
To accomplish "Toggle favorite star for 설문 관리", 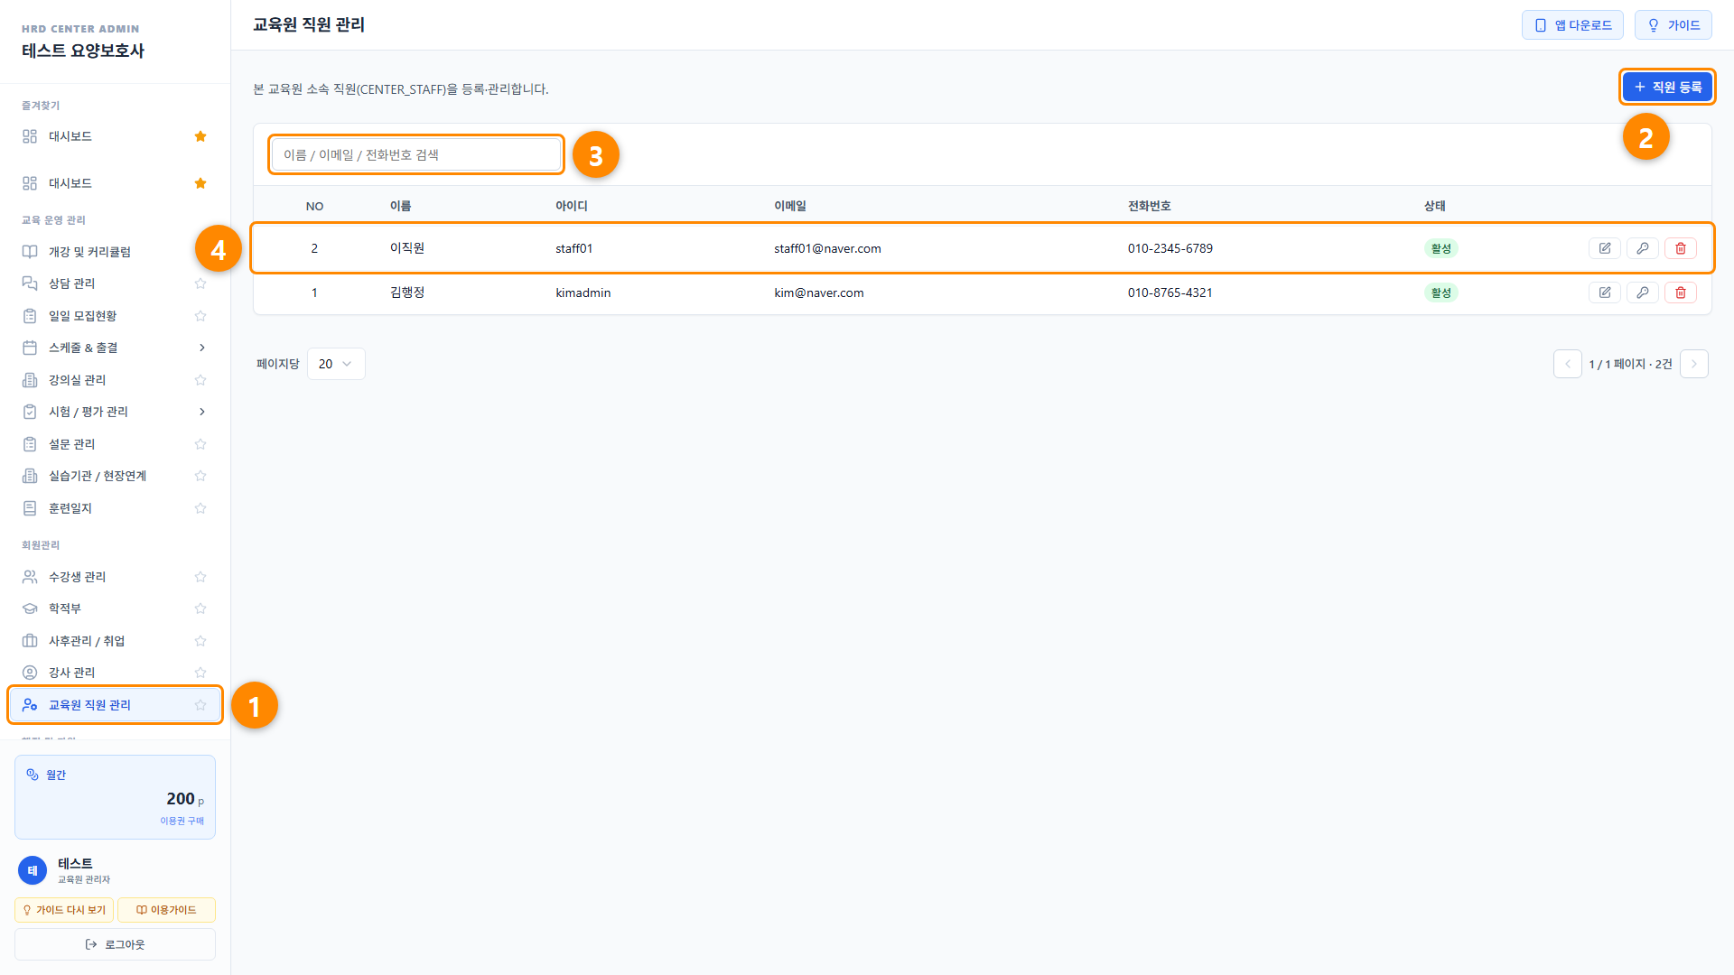I will coord(200,444).
